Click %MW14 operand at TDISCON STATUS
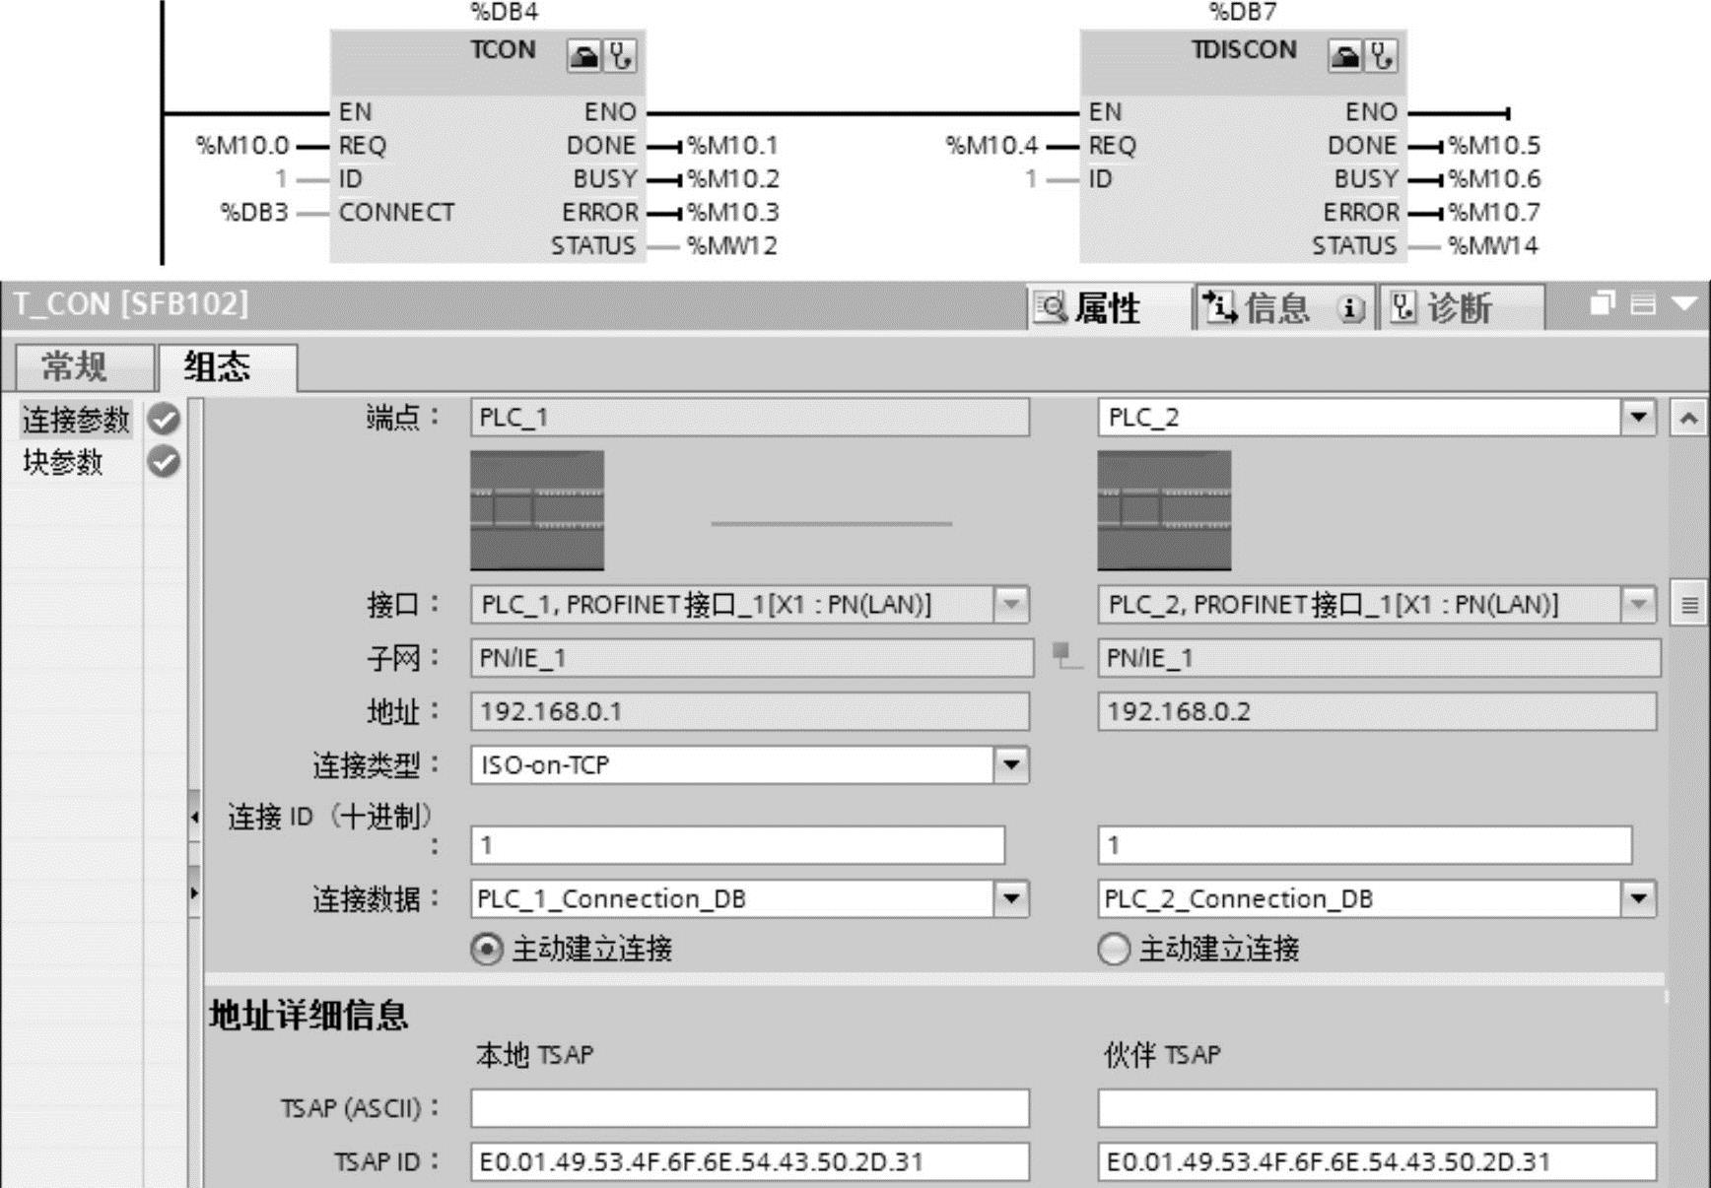Image resolution: width=1711 pixels, height=1188 pixels. pos(1493,246)
